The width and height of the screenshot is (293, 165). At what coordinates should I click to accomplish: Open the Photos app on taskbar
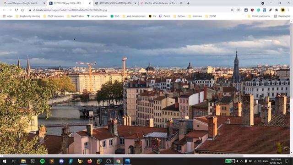tap(128, 161)
